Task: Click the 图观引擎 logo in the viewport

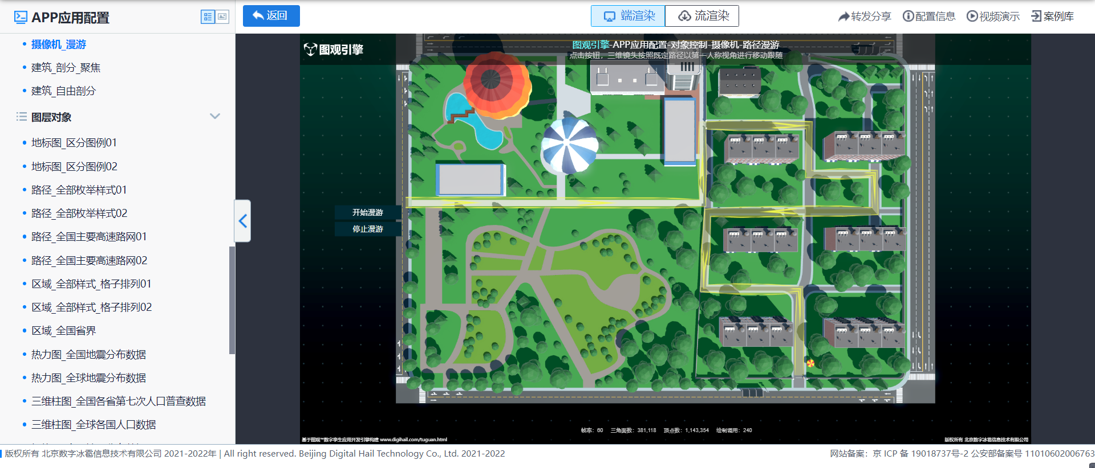Action: click(334, 50)
